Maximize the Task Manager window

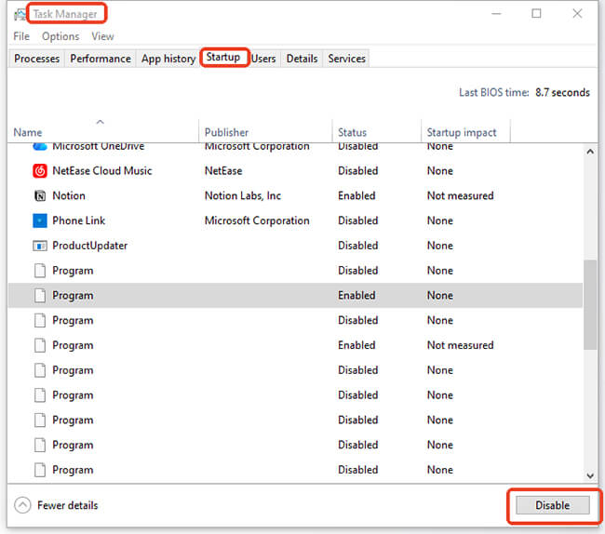536,14
